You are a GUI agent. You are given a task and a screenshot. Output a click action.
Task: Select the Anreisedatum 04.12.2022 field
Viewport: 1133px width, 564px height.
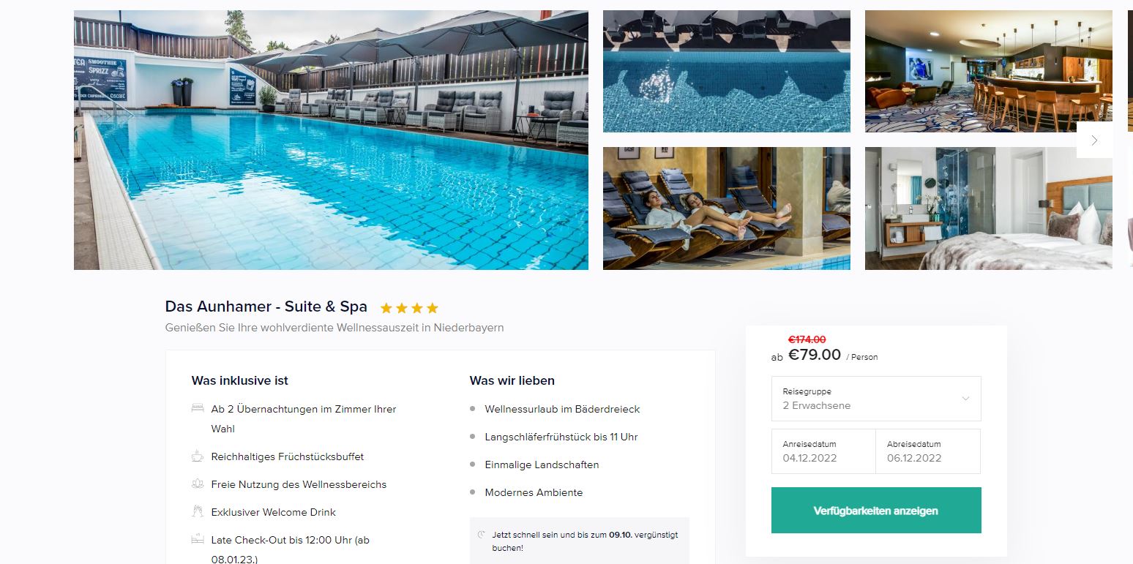tap(823, 451)
